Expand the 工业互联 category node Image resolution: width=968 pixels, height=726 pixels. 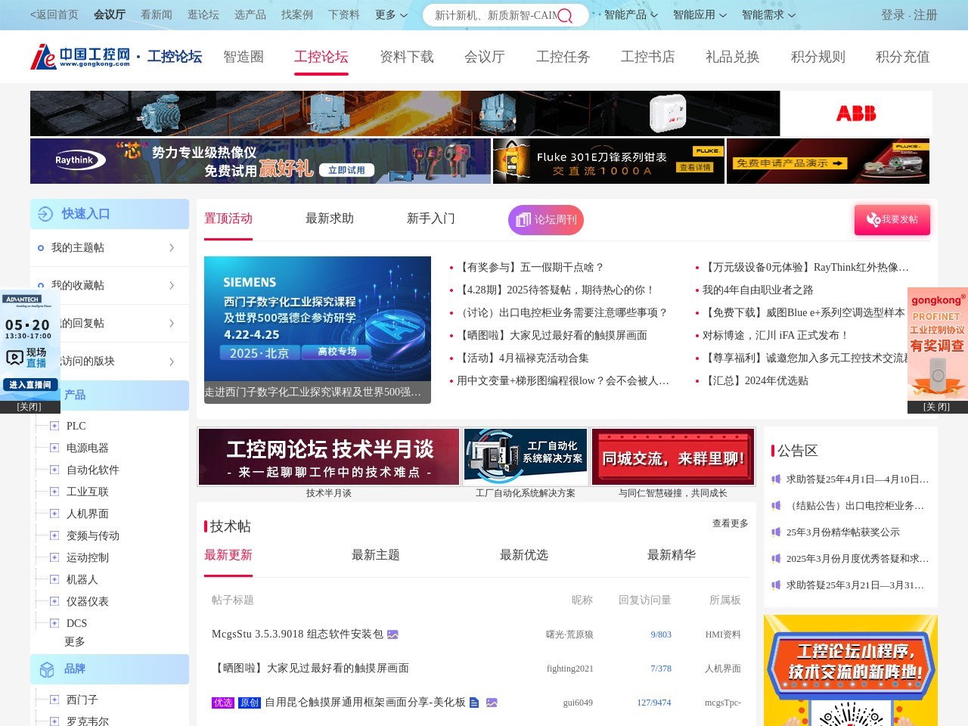coord(54,492)
